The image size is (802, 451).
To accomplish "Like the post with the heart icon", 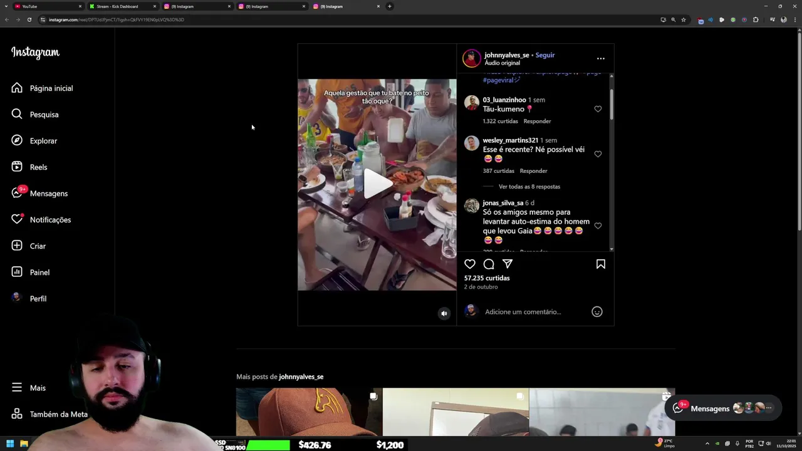I will (x=470, y=264).
